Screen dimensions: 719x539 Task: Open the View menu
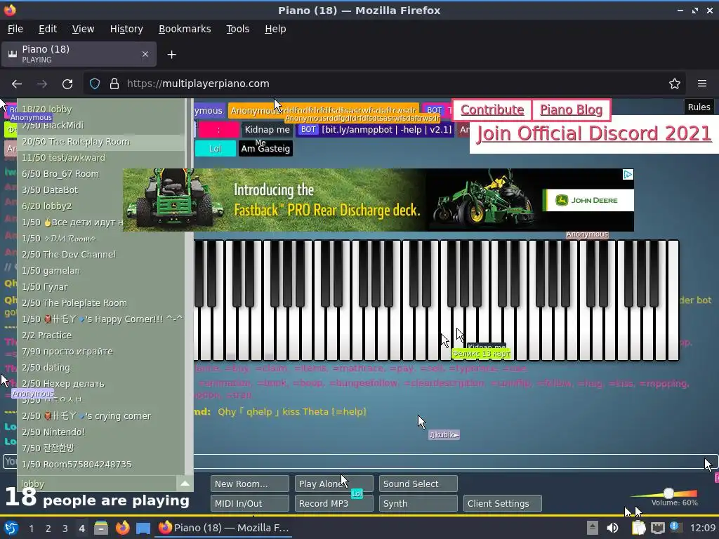83,29
